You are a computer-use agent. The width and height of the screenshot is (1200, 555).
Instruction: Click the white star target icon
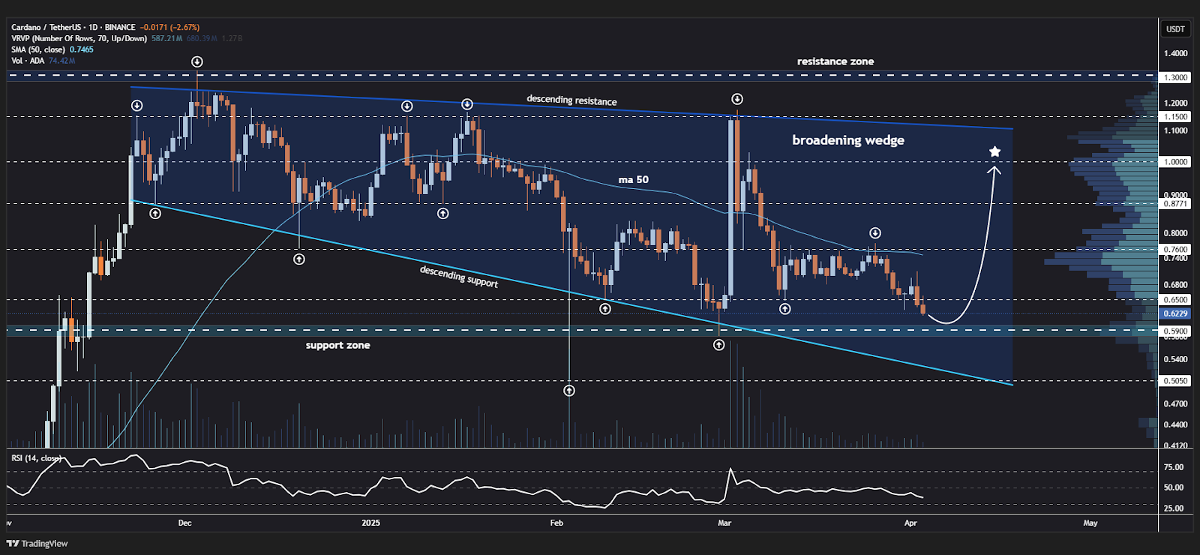coord(994,152)
